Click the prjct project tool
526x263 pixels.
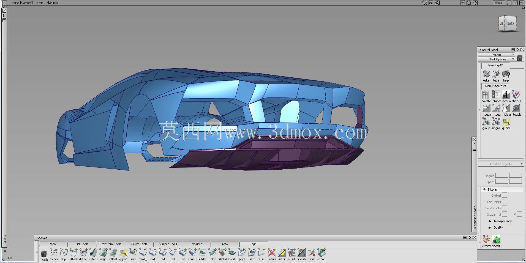point(242,253)
